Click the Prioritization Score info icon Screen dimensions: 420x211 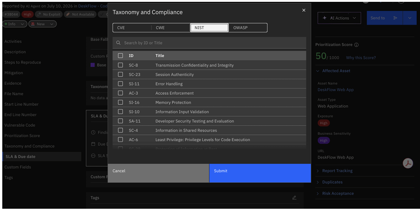coord(356,45)
